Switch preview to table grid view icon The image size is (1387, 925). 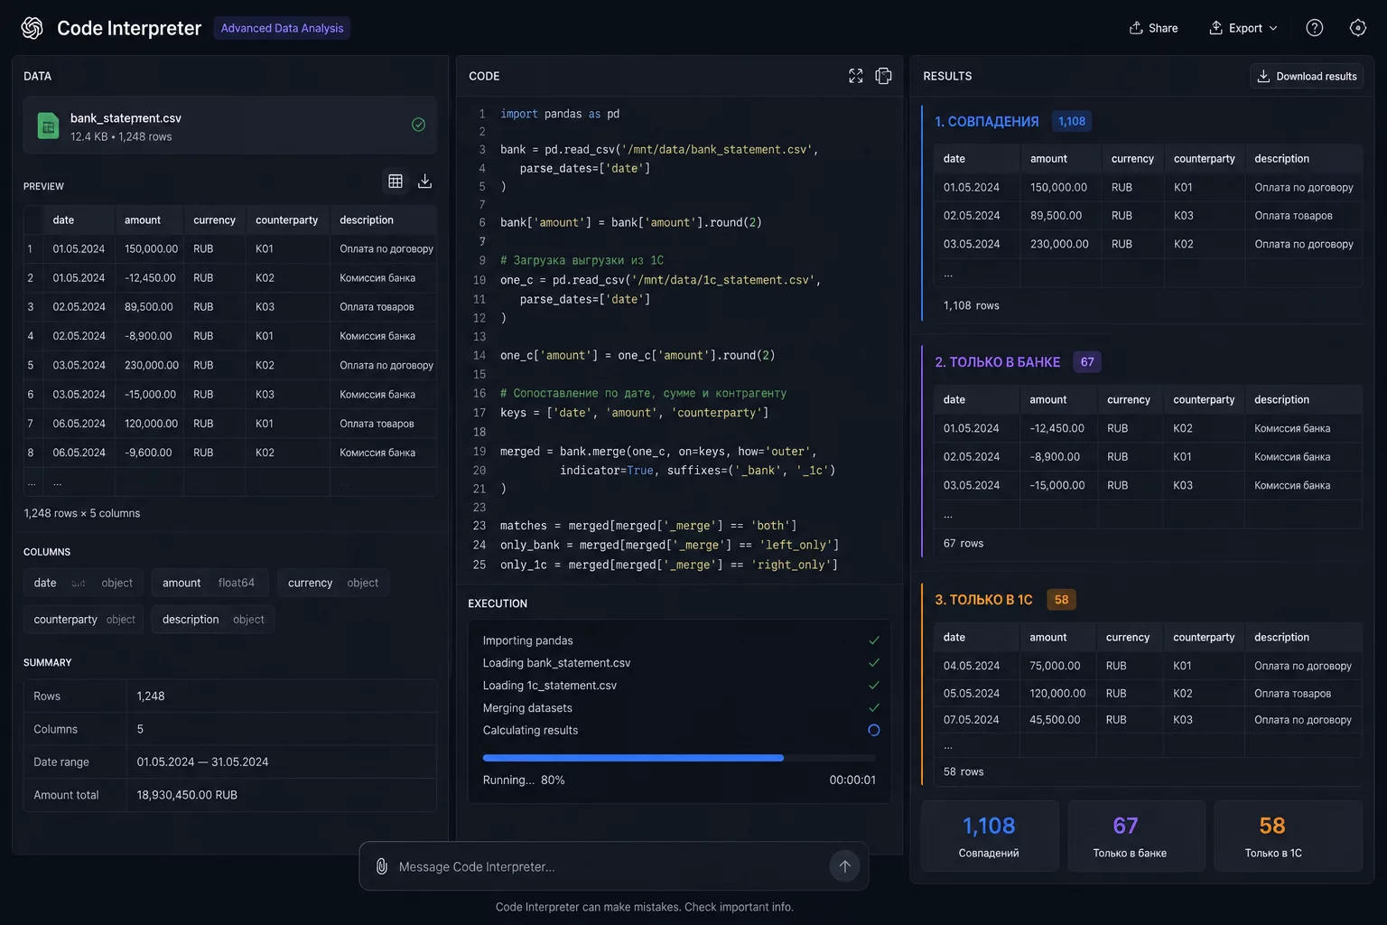click(x=396, y=182)
